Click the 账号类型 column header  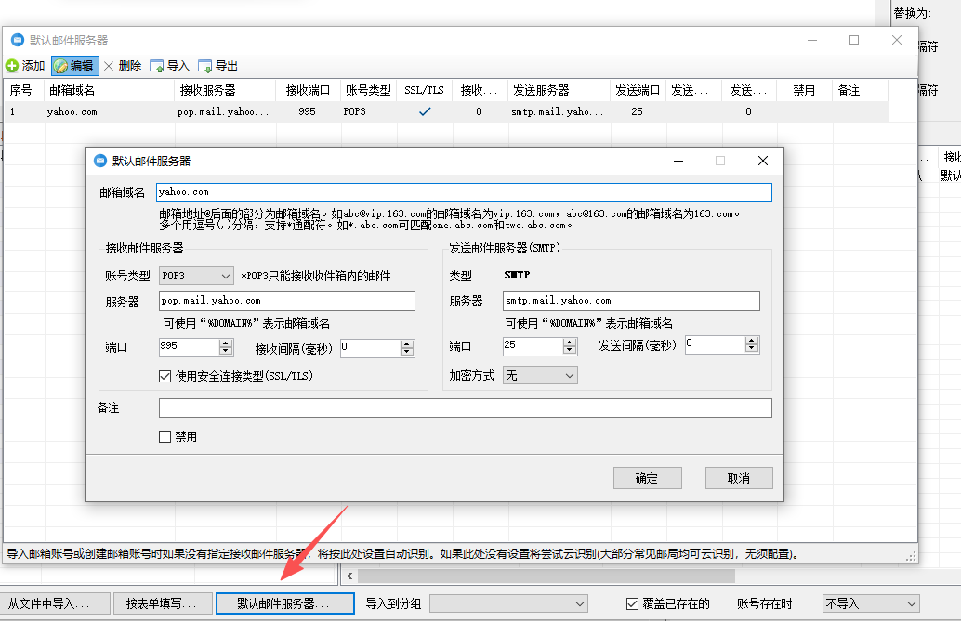click(x=368, y=91)
